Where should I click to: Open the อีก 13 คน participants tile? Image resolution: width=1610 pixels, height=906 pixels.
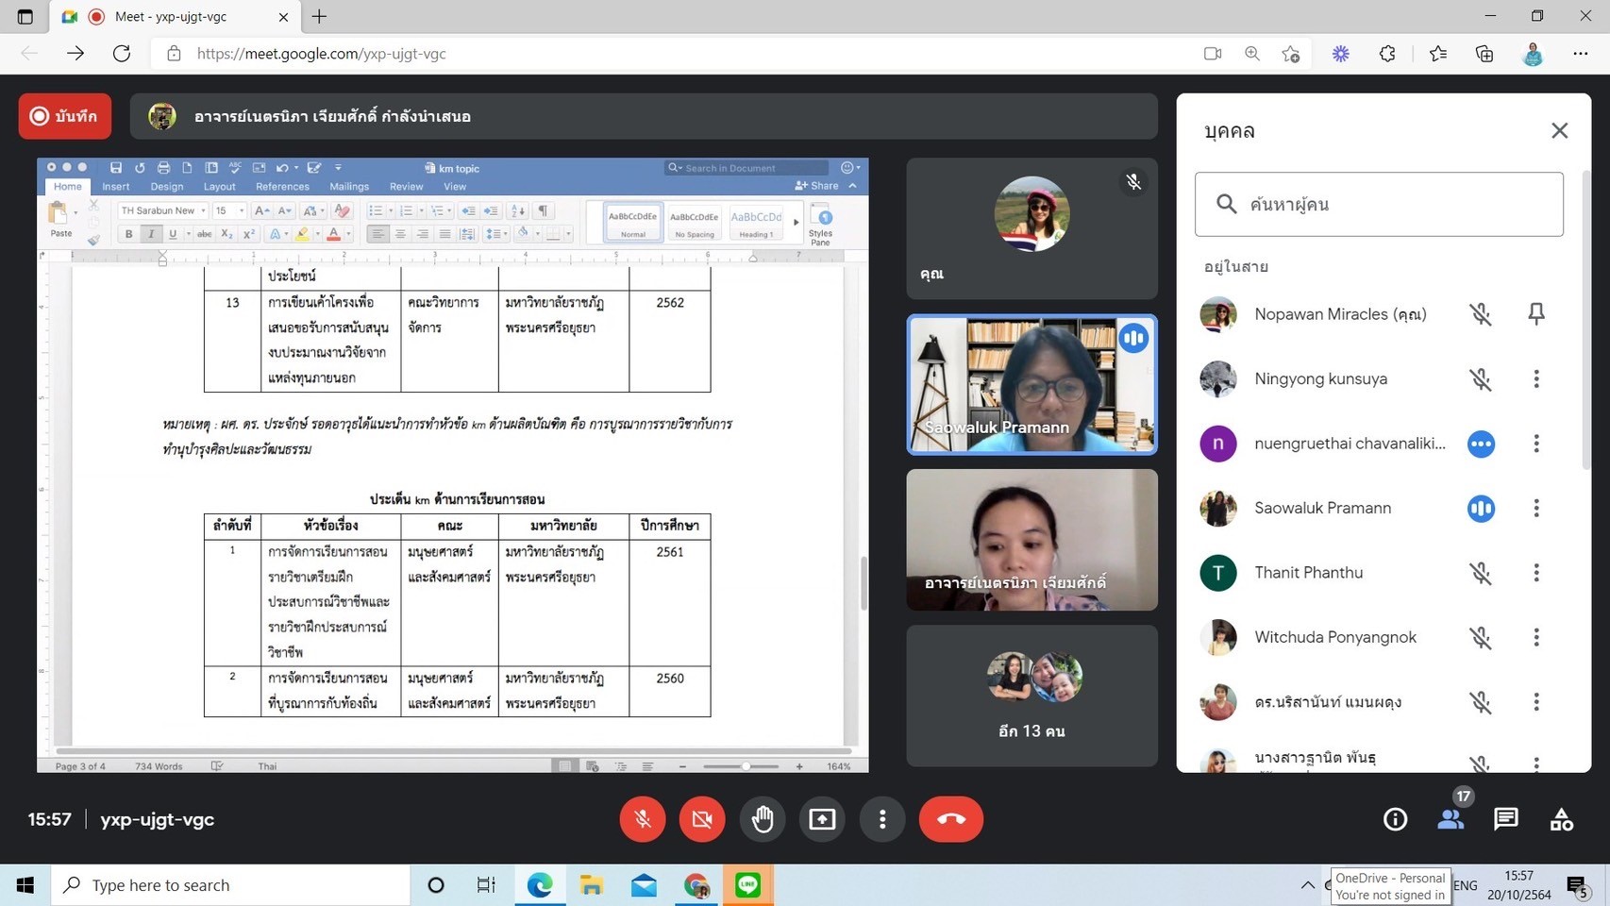coord(1031,696)
